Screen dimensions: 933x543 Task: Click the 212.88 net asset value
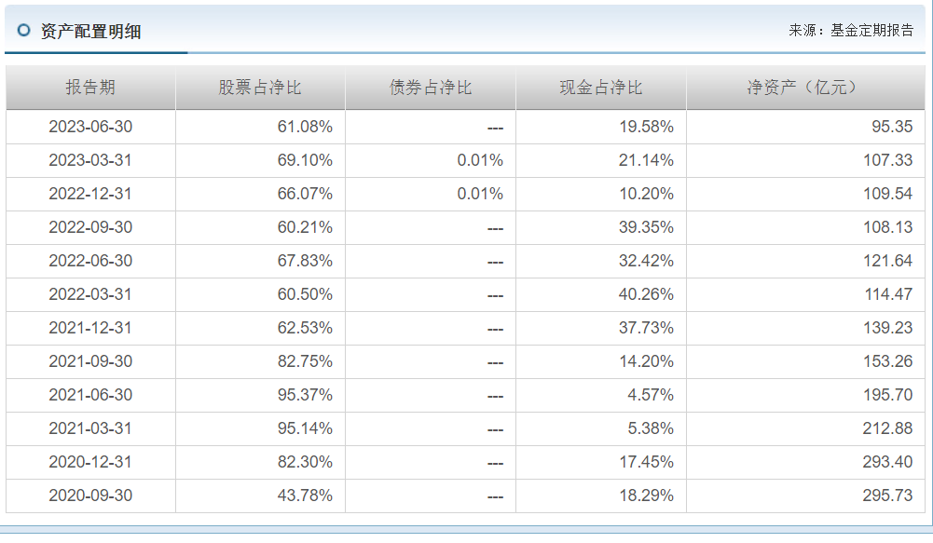(x=887, y=428)
